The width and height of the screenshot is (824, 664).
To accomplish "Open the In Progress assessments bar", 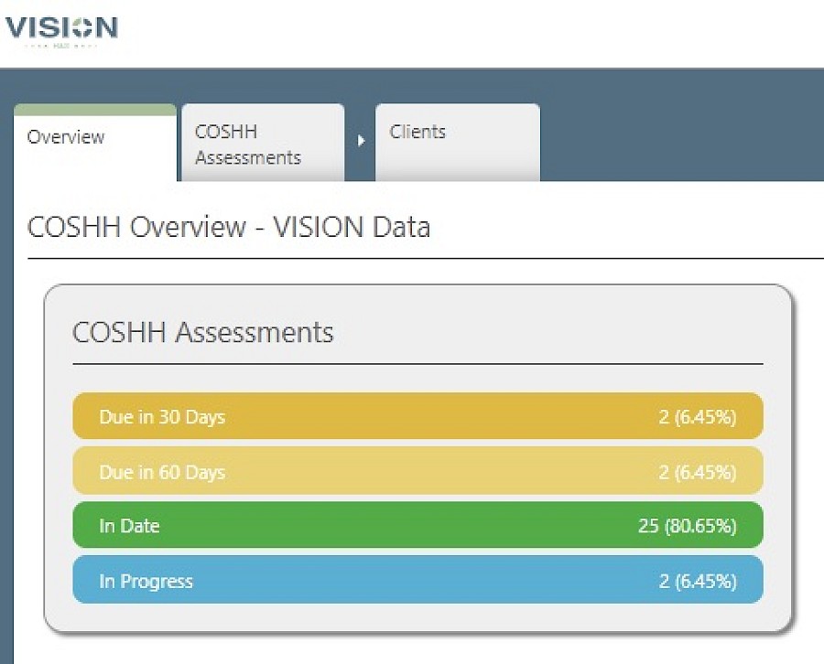I will tap(417, 580).
